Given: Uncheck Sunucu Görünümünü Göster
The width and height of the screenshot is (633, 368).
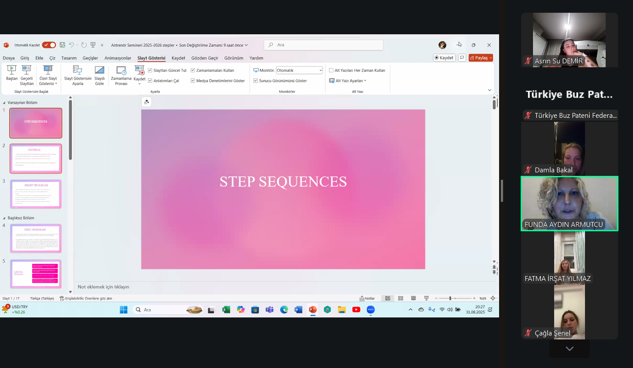Looking at the screenshot, I should pos(255,81).
